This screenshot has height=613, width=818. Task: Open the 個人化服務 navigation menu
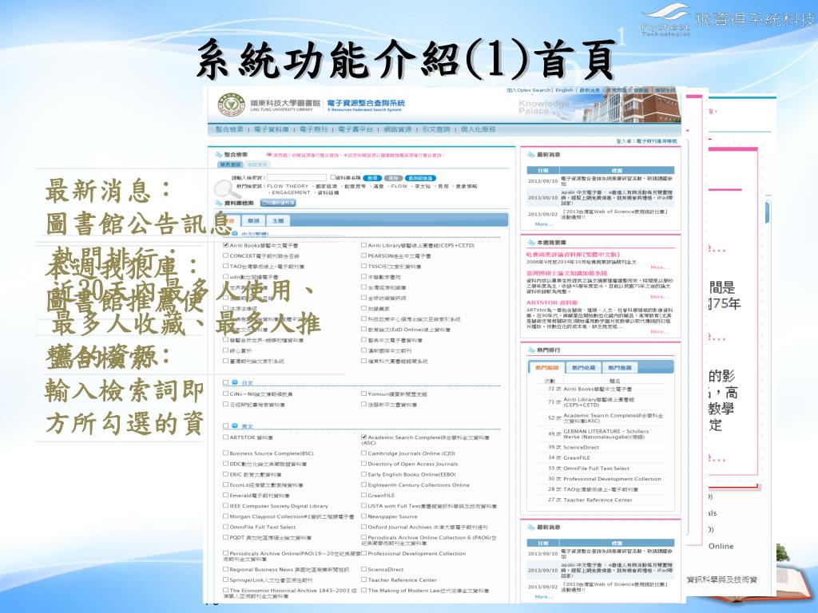(478, 129)
